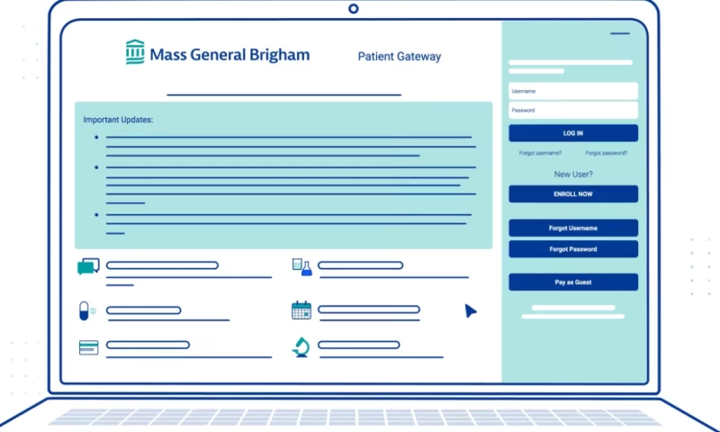This screenshot has height=432, width=720.
Task: Click the dash icon atop the login panel
Action: click(620, 33)
